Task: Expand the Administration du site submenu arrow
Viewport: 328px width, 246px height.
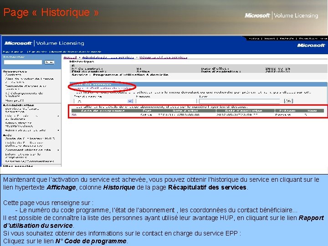Action: pyautogui.click(x=58, y=130)
